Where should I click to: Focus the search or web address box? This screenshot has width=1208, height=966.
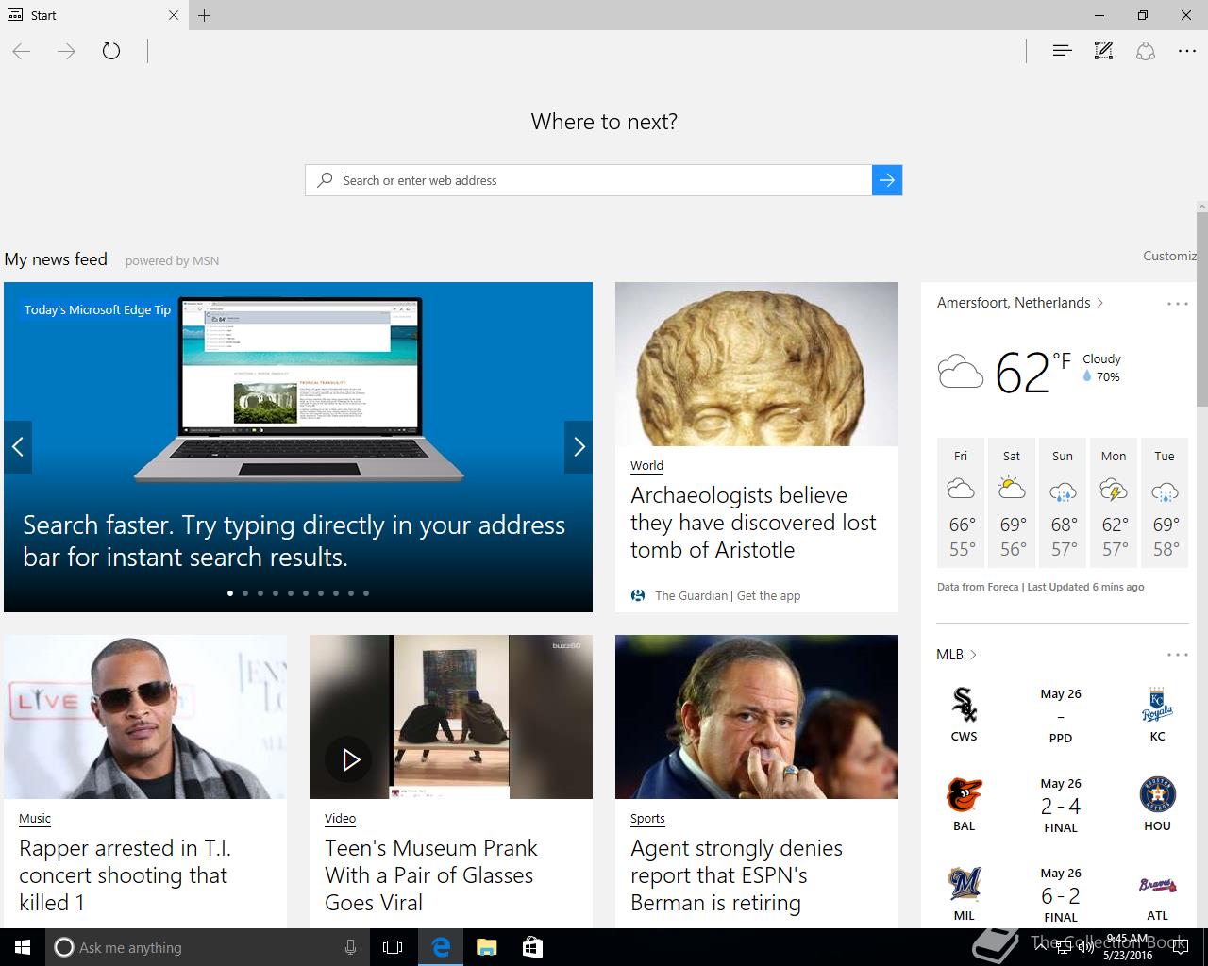(x=589, y=180)
